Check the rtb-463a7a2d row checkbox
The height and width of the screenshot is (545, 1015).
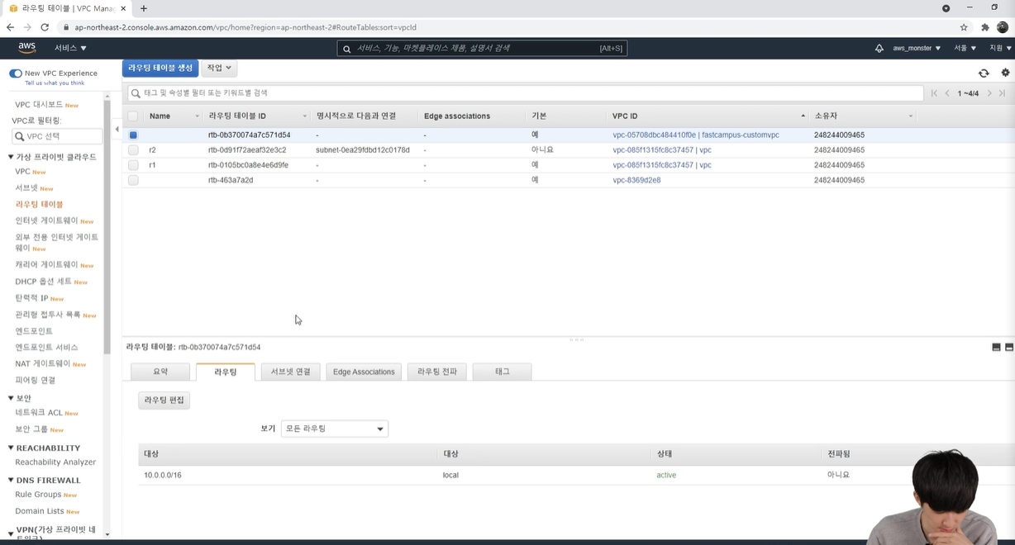[133, 180]
